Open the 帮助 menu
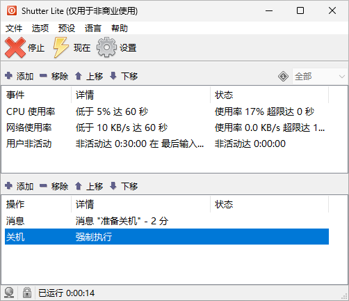The image size is (349, 301). [x=120, y=29]
